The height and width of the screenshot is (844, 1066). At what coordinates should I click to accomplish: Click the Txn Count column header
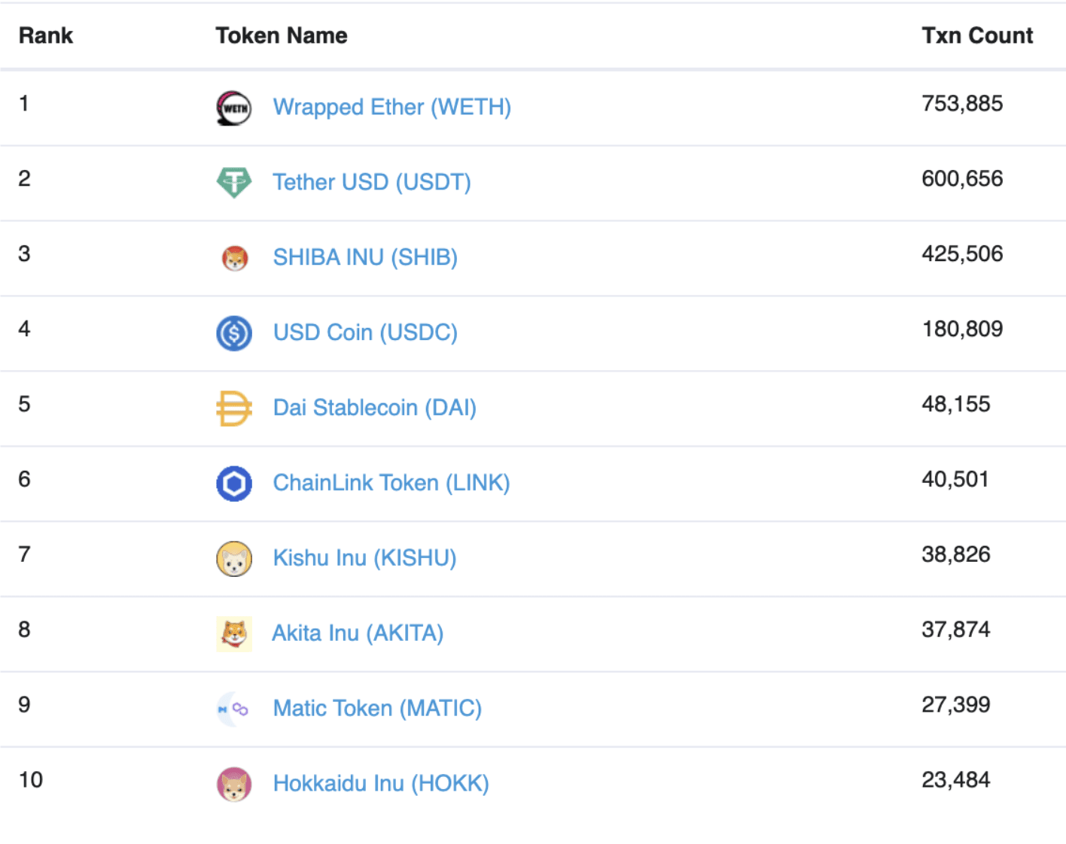[x=977, y=35]
